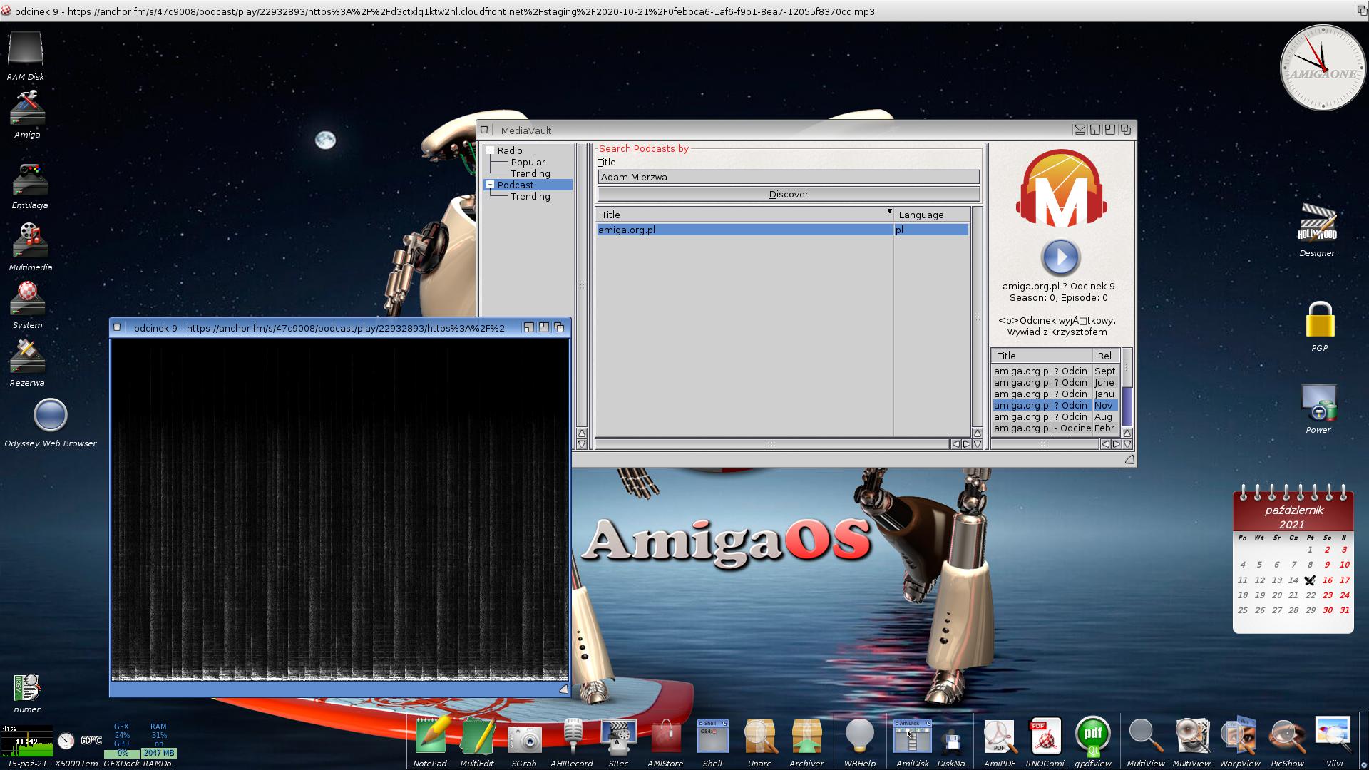Sort results by Language column header
1369x770 pixels.
[933, 215]
